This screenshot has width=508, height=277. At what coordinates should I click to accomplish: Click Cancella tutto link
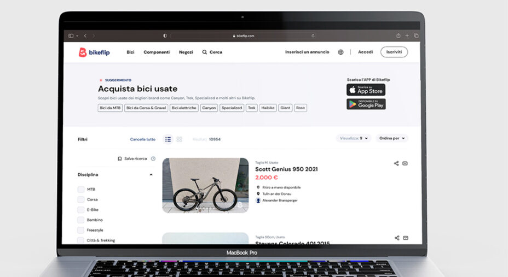(x=142, y=139)
